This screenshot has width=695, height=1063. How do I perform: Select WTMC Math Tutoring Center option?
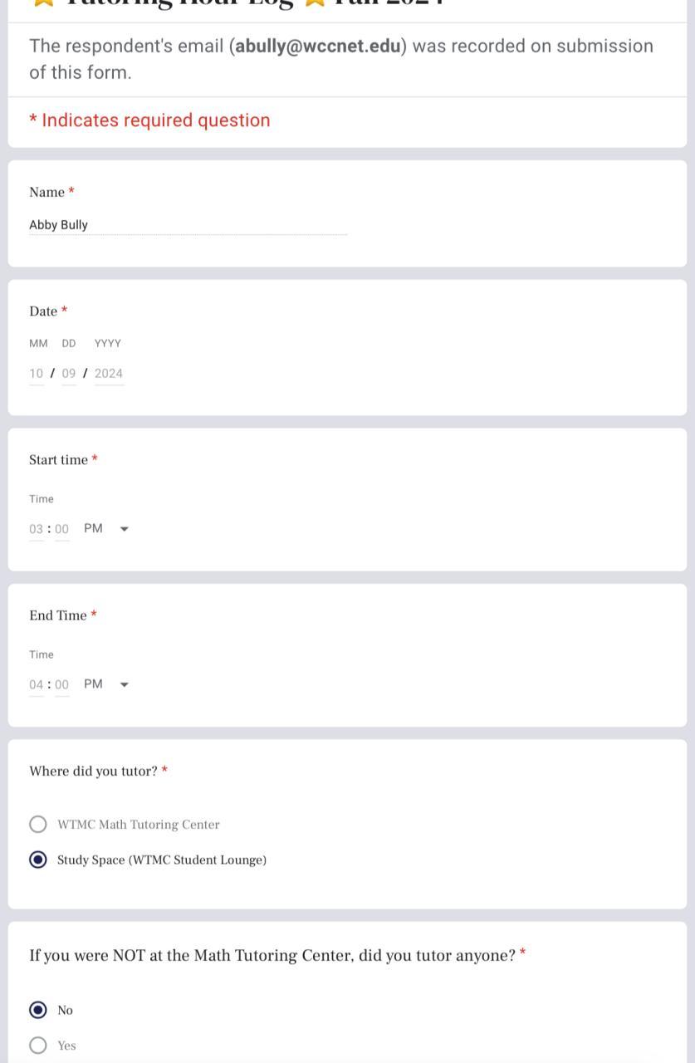pyautogui.click(x=38, y=825)
